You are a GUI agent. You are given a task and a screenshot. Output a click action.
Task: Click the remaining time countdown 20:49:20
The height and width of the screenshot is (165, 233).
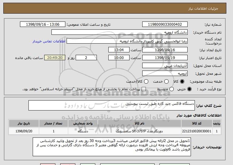click(55, 58)
